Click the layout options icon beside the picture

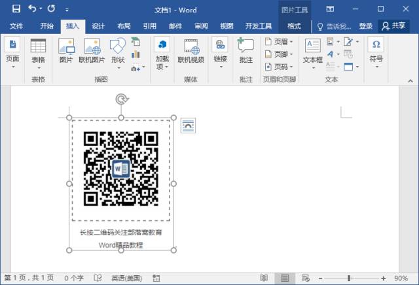(x=189, y=126)
